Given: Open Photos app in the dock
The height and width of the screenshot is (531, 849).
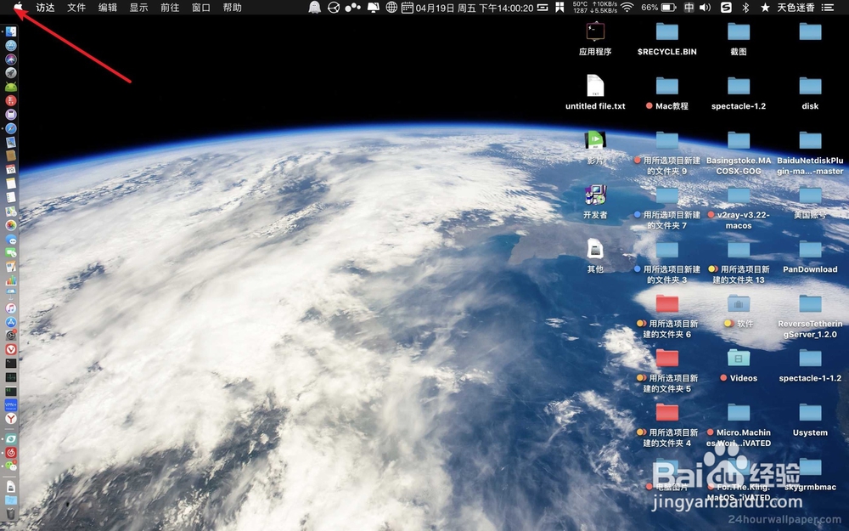Looking at the screenshot, I should tap(11, 225).
